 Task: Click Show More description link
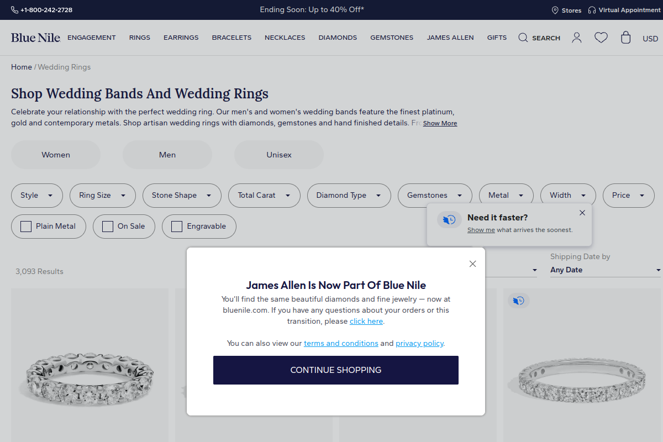[x=440, y=123]
